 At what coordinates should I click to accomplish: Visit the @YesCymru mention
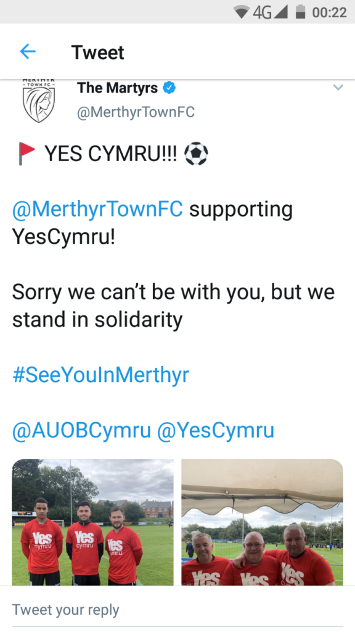pyautogui.click(x=215, y=430)
